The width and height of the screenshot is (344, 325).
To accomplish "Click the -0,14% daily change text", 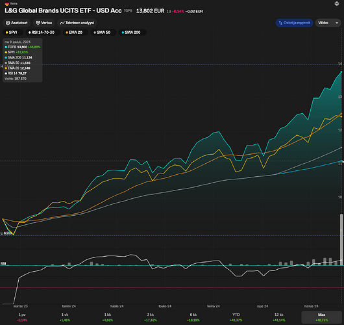I will (178, 12).
